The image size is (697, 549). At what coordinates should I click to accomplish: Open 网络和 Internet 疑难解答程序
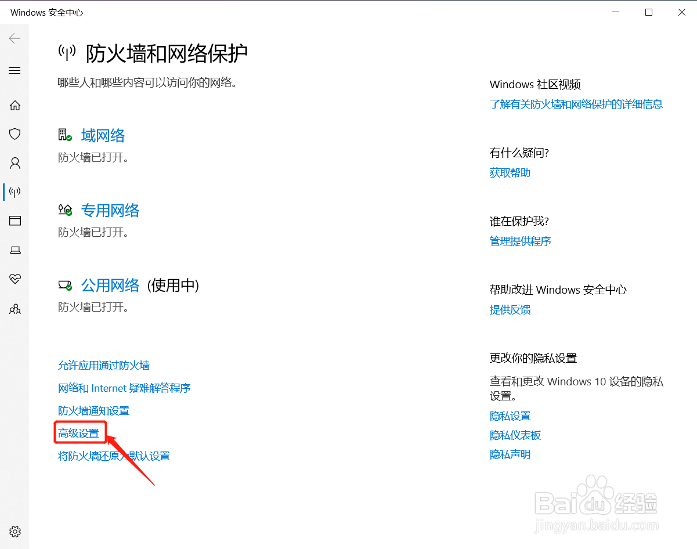(124, 388)
